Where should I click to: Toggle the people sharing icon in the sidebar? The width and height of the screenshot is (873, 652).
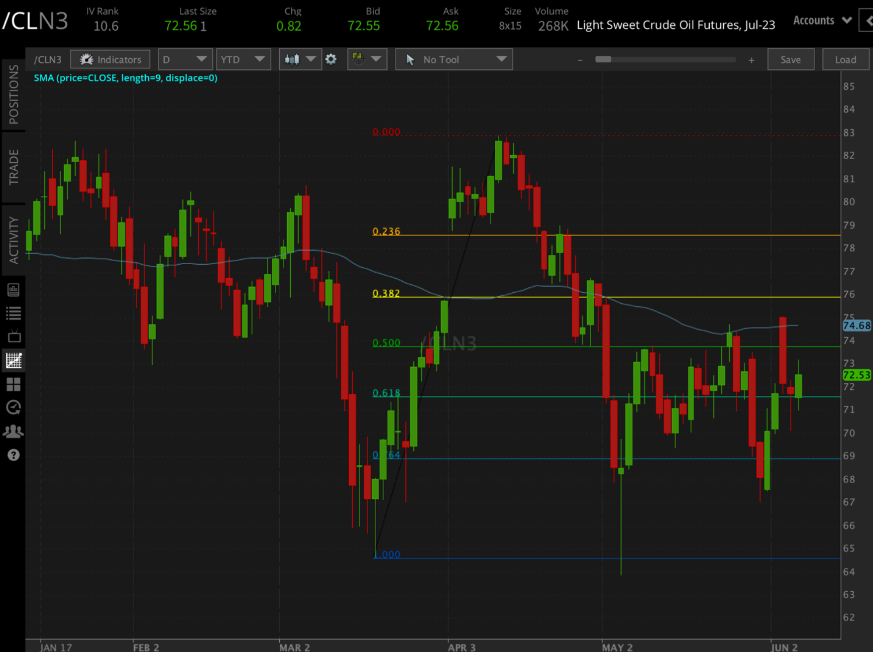coord(14,431)
